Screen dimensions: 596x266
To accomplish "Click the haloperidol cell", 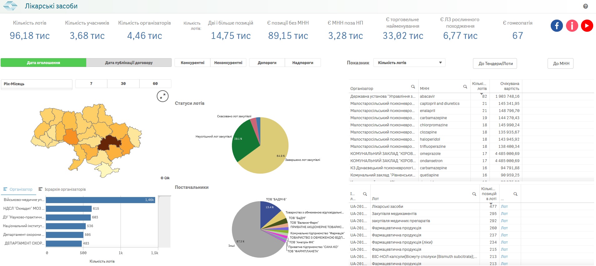I will [x=444, y=139].
